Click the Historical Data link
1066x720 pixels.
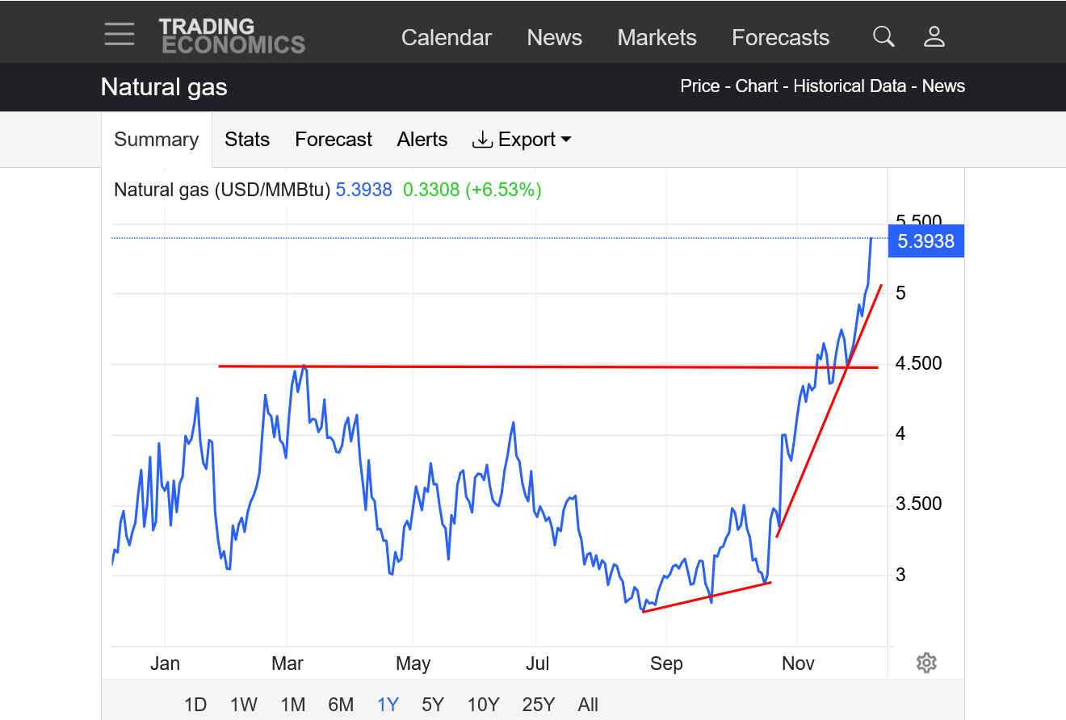(850, 86)
